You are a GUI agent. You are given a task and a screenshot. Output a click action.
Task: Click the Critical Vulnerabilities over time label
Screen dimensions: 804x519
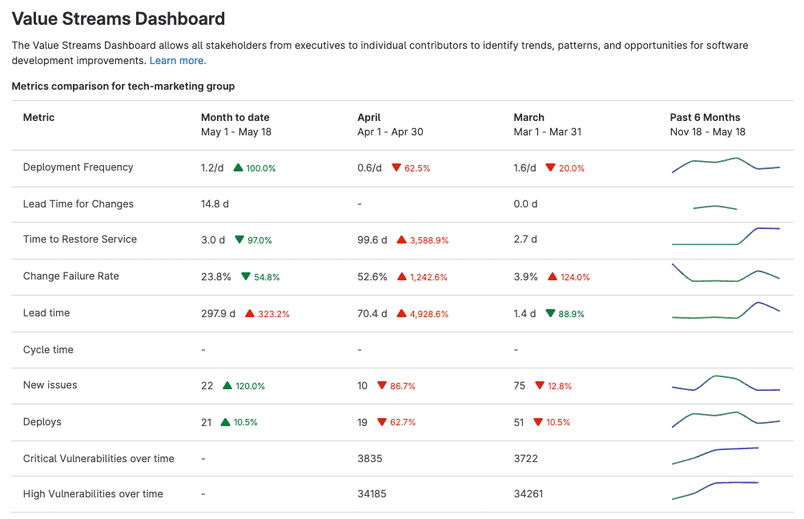[98, 458]
